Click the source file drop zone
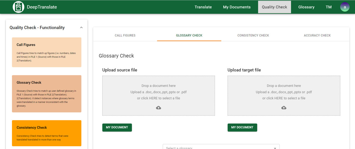This screenshot has width=355, height=149. point(159,96)
